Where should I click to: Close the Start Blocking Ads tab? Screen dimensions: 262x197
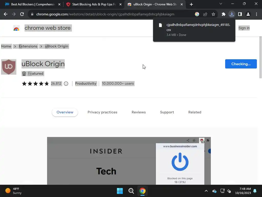point(121,5)
